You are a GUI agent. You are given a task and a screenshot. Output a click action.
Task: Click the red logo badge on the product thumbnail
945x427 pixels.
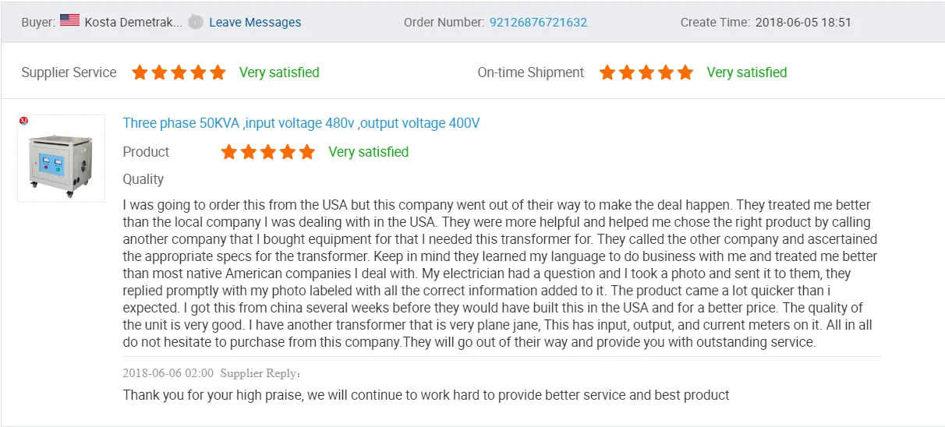[23, 121]
